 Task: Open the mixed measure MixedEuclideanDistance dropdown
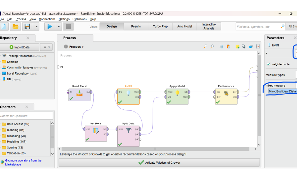coord(283,91)
